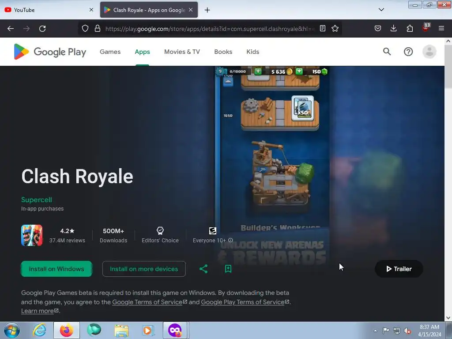This screenshot has width=452, height=339.
Task: Launch Internet Explorer from the taskbar
Action: [39, 330]
